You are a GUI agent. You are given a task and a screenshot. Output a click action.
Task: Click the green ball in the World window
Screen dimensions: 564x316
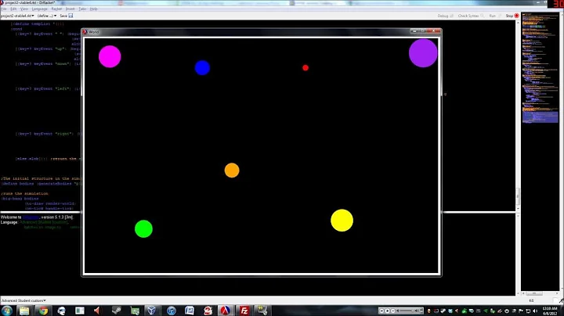tap(143, 228)
